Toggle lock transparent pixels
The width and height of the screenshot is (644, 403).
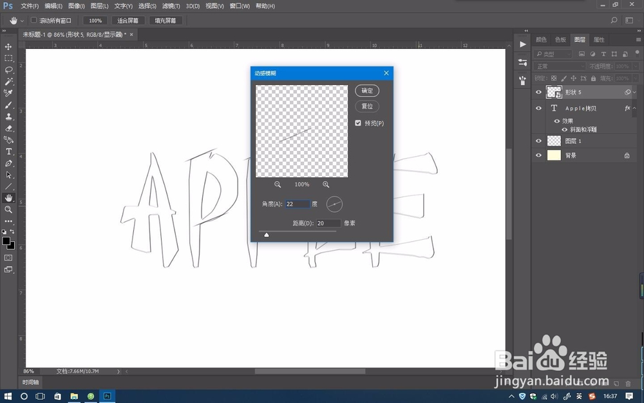click(554, 78)
